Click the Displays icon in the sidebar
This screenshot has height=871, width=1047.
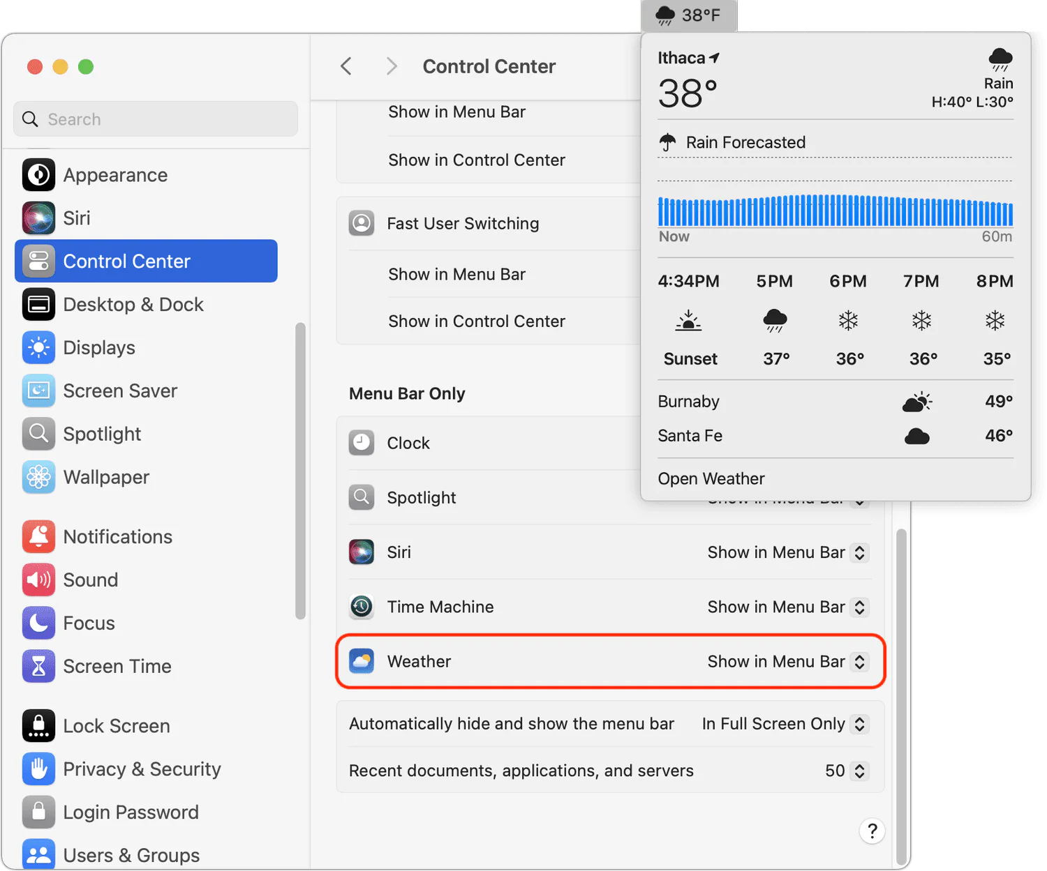(38, 348)
